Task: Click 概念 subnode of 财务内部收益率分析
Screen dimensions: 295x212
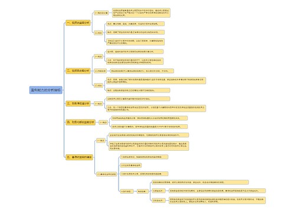Action: pos(103,122)
